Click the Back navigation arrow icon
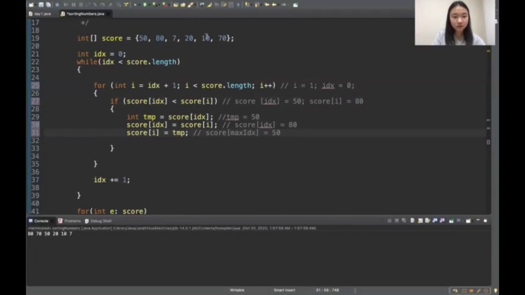 pos(274,5)
